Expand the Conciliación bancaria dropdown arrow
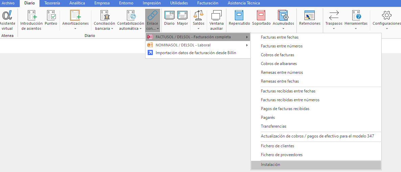The width and height of the screenshot is (401, 172). click(x=112, y=29)
